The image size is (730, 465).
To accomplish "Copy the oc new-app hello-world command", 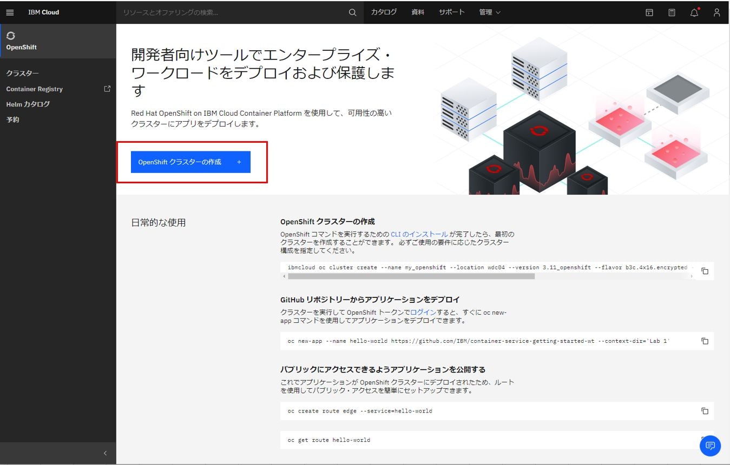I will (x=705, y=341).
